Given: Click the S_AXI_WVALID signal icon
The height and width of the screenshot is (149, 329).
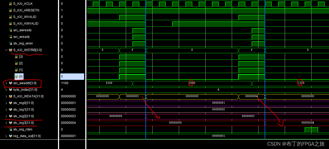Looking at the screenshot, I should [11, 17].
